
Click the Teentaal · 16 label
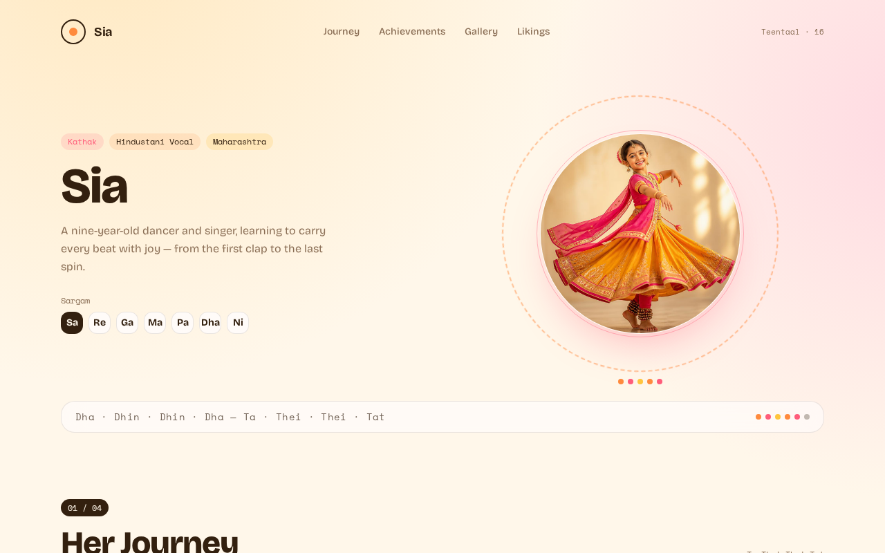(x=792, y=32)
